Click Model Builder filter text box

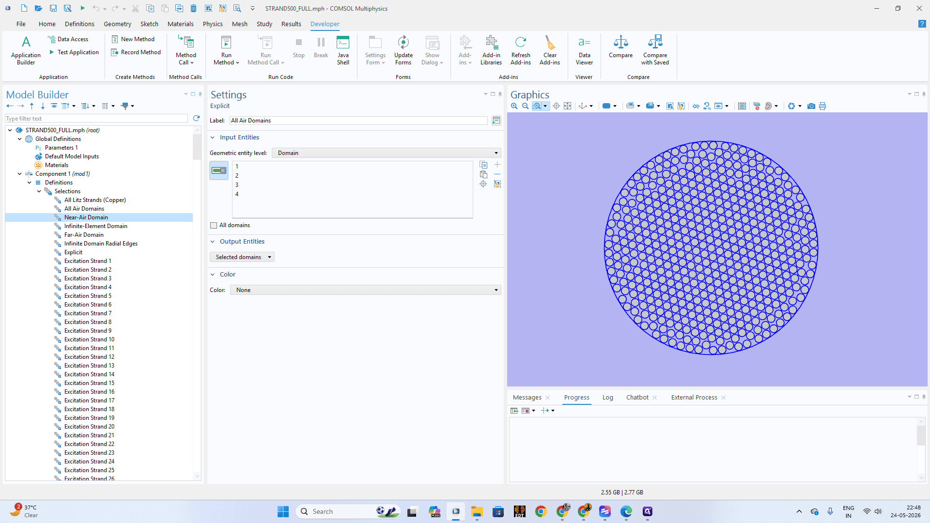96,119
